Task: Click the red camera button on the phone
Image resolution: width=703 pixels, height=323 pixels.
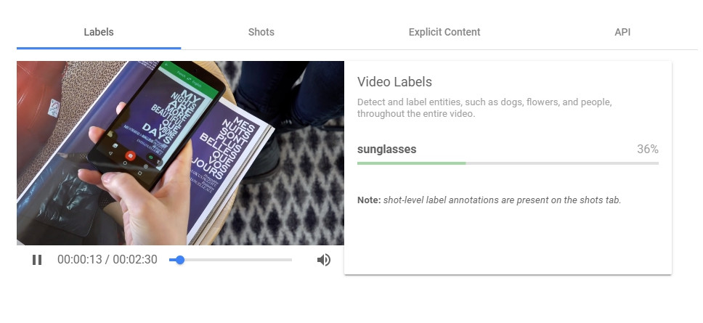Action: [131, 155]
